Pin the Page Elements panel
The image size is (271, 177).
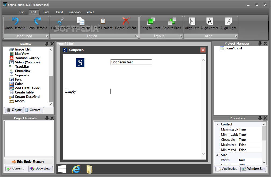click(47, 118)
